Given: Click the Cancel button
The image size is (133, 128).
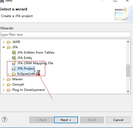Looking at the screenshot, I should coord(118,120).
